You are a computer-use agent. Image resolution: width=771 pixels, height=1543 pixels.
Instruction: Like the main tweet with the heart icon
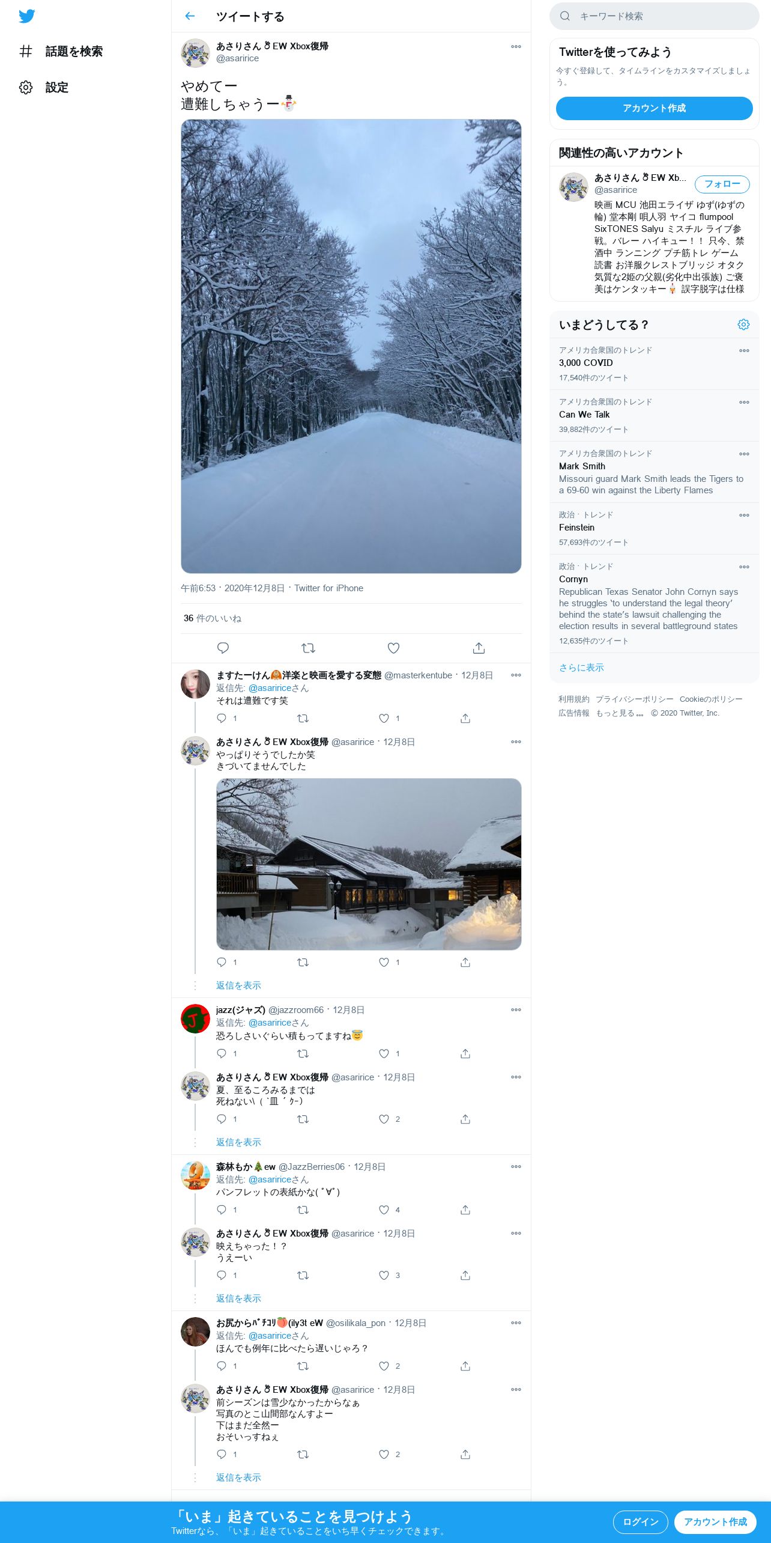click(x=393, y=648)
